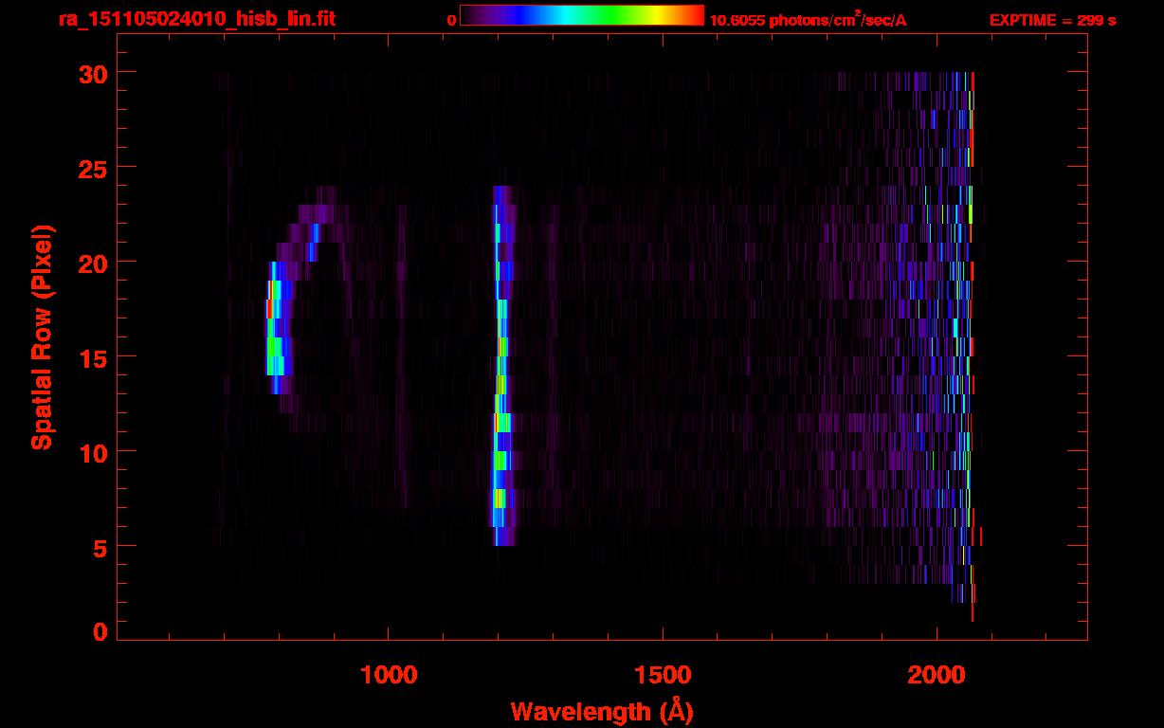This screenshot has width=1164, height=728.
Task: Click the x-axis tick label 1000
Action: [389, 675]
